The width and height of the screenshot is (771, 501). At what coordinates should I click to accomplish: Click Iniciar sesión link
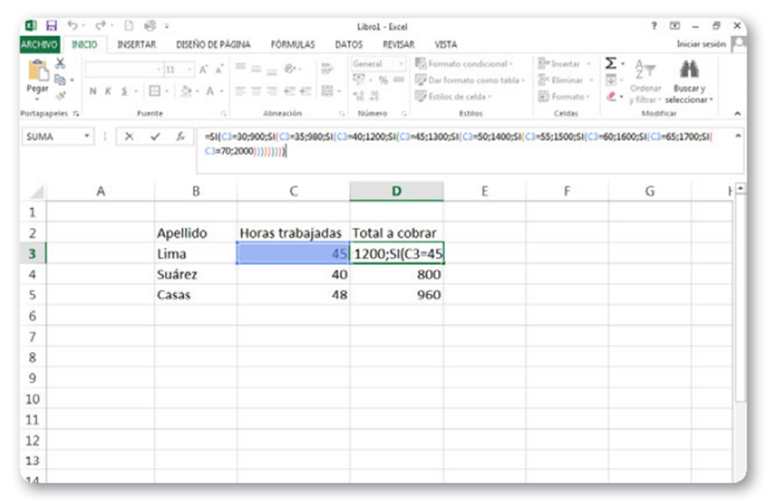click(x=700, y=44)
